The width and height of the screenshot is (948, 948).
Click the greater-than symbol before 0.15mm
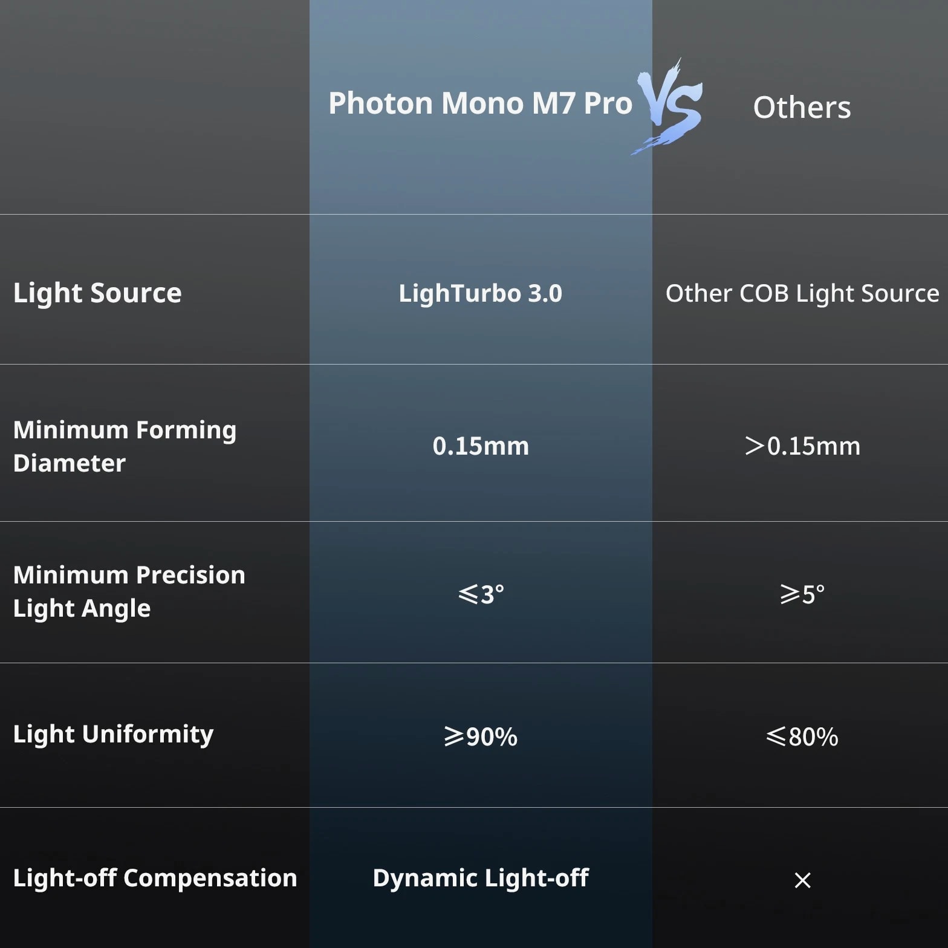(x=754, y=446)
